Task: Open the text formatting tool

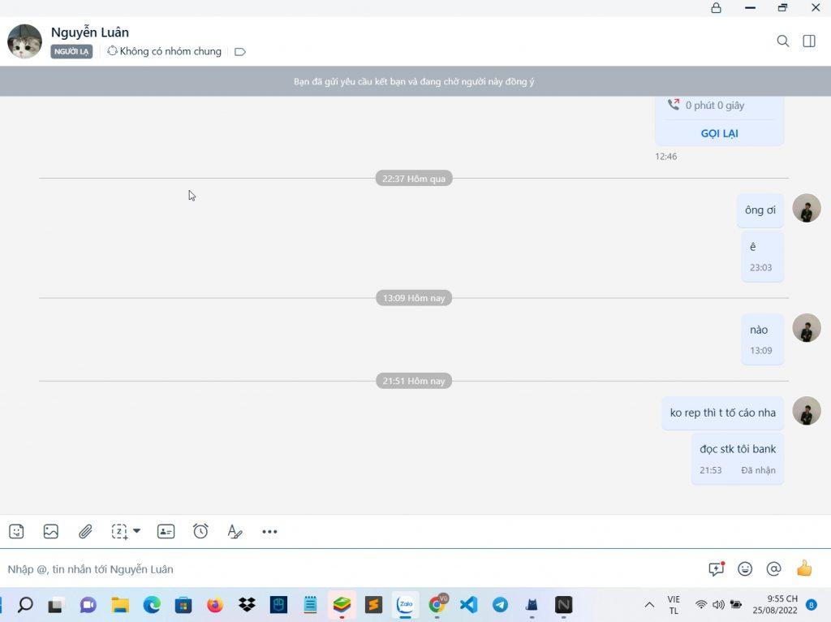Action: (x=235, y=532)
